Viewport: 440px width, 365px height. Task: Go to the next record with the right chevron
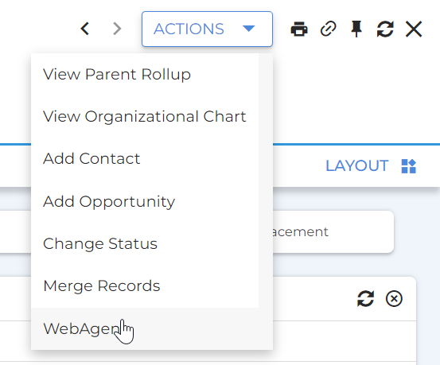click(x=117, y=29)
